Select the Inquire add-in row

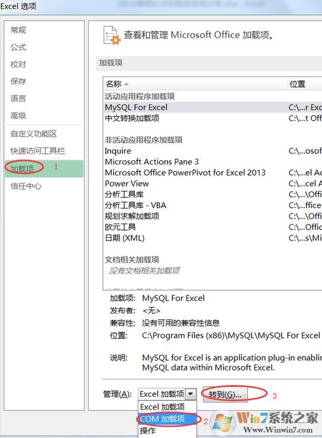(x=213, y=151)
